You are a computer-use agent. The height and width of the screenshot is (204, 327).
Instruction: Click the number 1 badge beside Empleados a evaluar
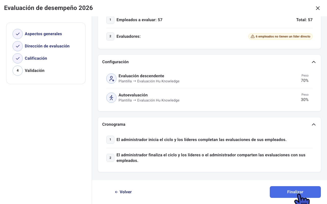tap(110, 20)
